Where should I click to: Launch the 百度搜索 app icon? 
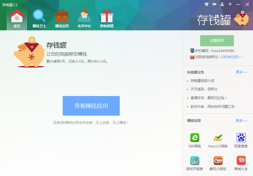point(241,138)
